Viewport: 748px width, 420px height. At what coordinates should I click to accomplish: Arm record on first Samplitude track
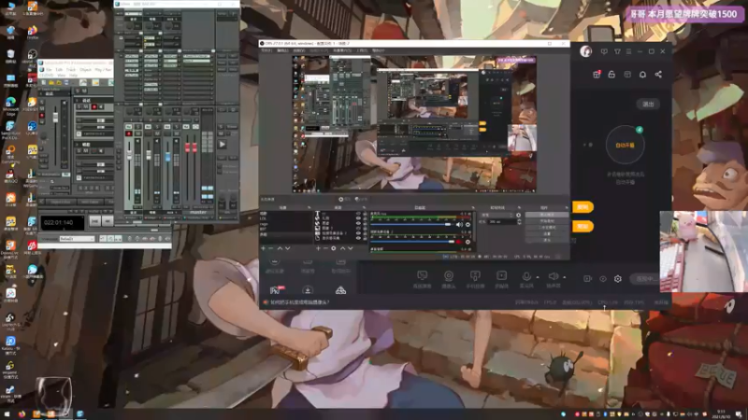point(94,107)
